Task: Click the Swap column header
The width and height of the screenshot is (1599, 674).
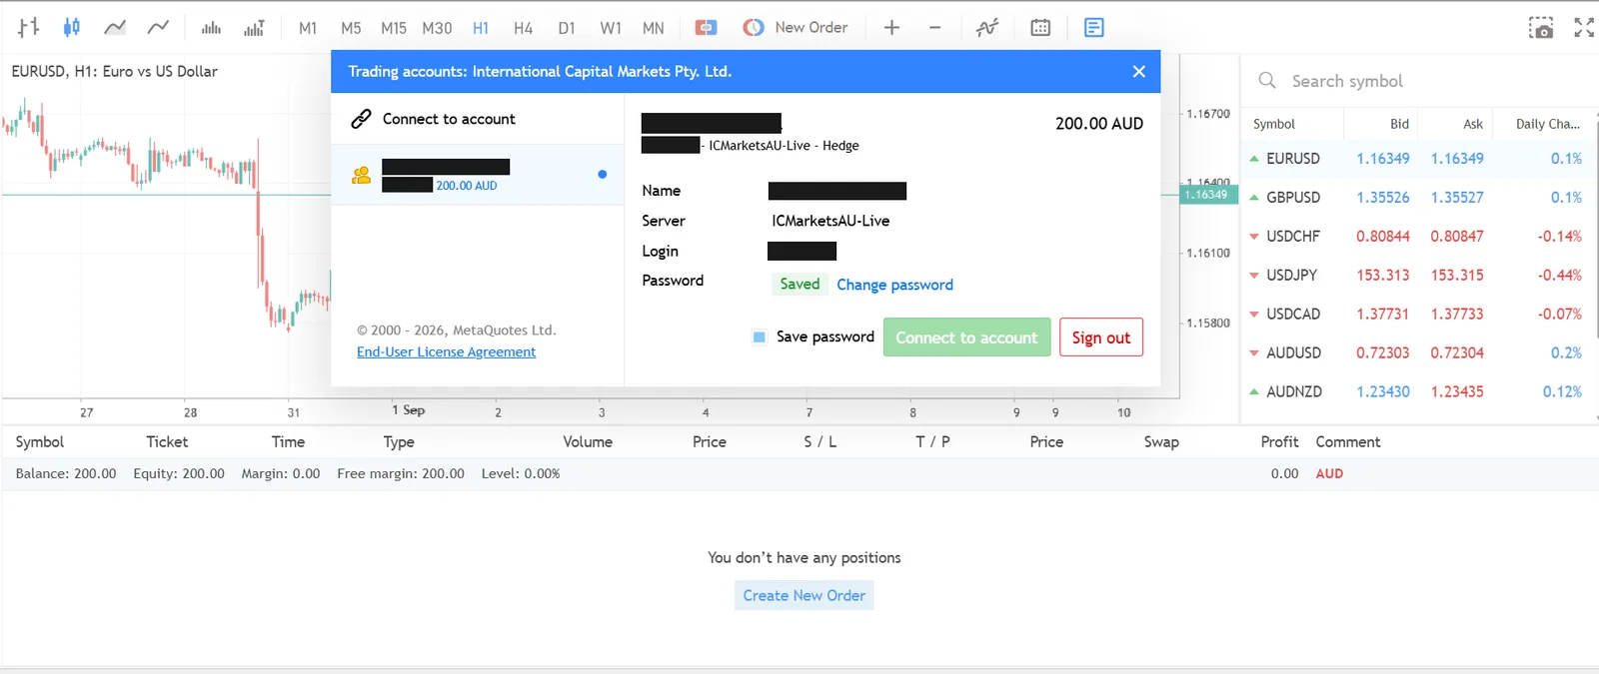Action: tap(1161, 441)
